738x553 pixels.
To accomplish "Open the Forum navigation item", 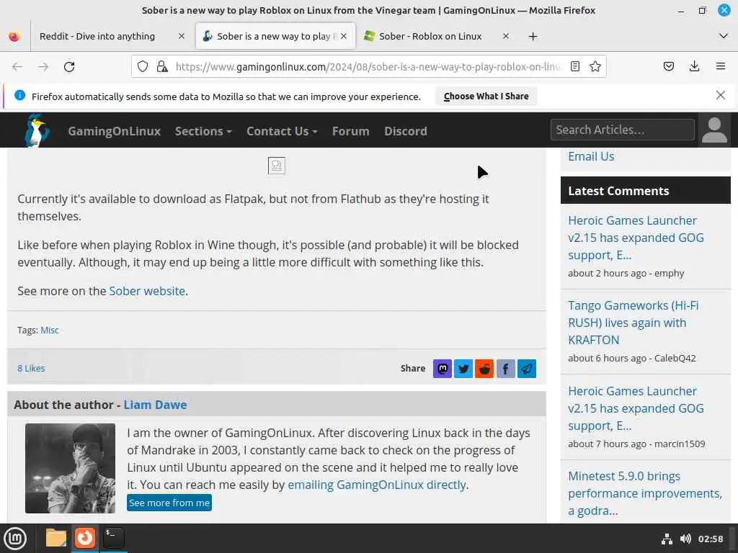I will 351,131.
